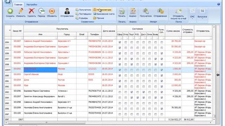Open the help question mark icon
Image resolution: width=225 pixels, height=126 pixels.
[219, 4]
